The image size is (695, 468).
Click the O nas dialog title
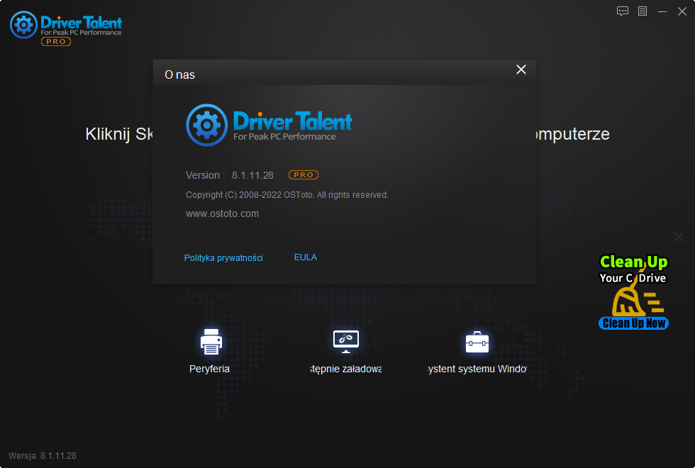[x=179, y=75]
